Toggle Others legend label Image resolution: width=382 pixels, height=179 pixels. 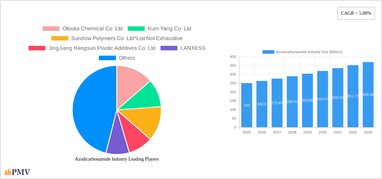click(x=127, y=58)
